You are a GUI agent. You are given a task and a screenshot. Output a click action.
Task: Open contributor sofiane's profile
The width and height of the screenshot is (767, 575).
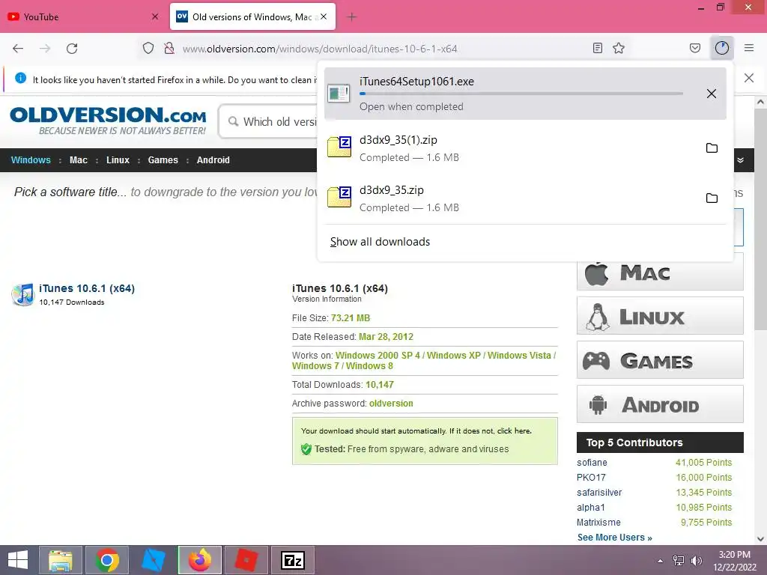click(592, 463)
